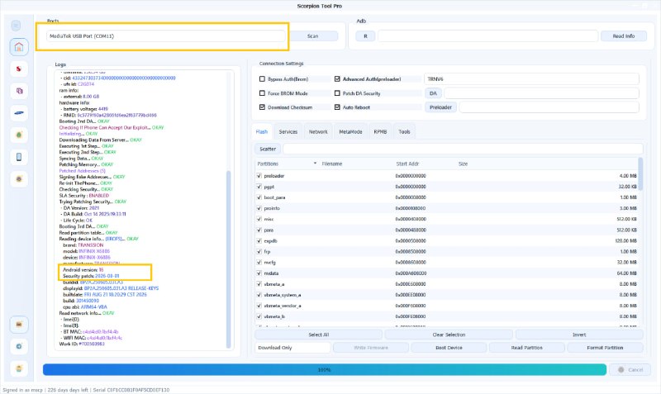The width and height of the screenshot is (661, 394).
Task: Click the Clear Selection button
Action: point(449,335)
